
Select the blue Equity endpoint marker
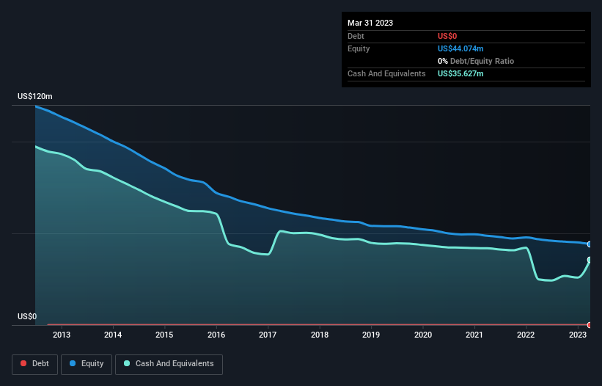point(590,244)
